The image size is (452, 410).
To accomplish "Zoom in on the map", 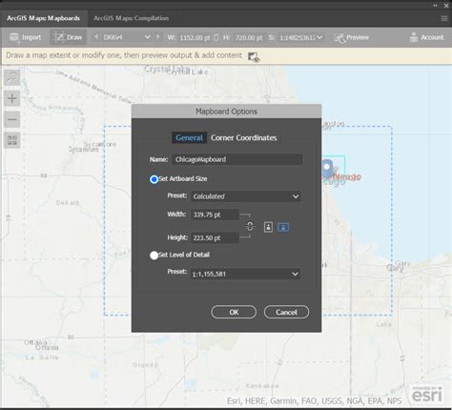I will (12, 98).
